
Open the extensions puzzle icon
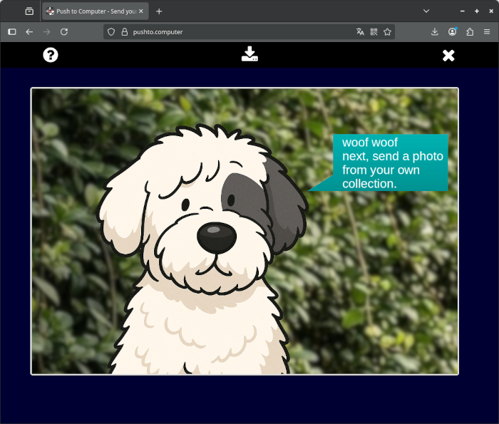click(x=470, y=32)
